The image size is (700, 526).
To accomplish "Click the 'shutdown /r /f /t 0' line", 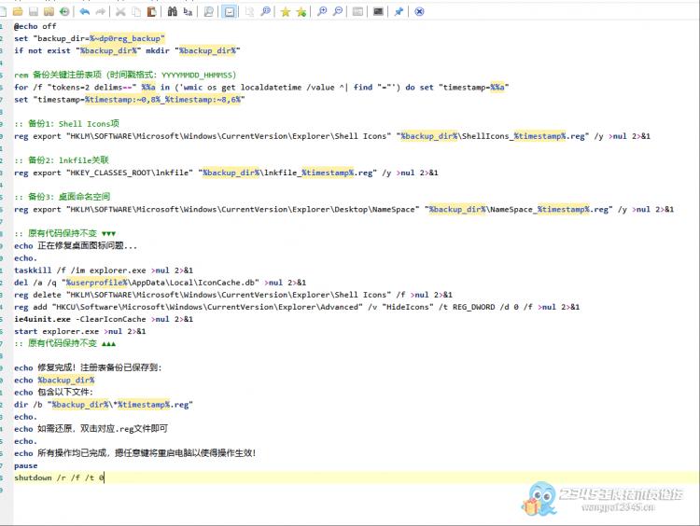I will click(x=60, y=478).
